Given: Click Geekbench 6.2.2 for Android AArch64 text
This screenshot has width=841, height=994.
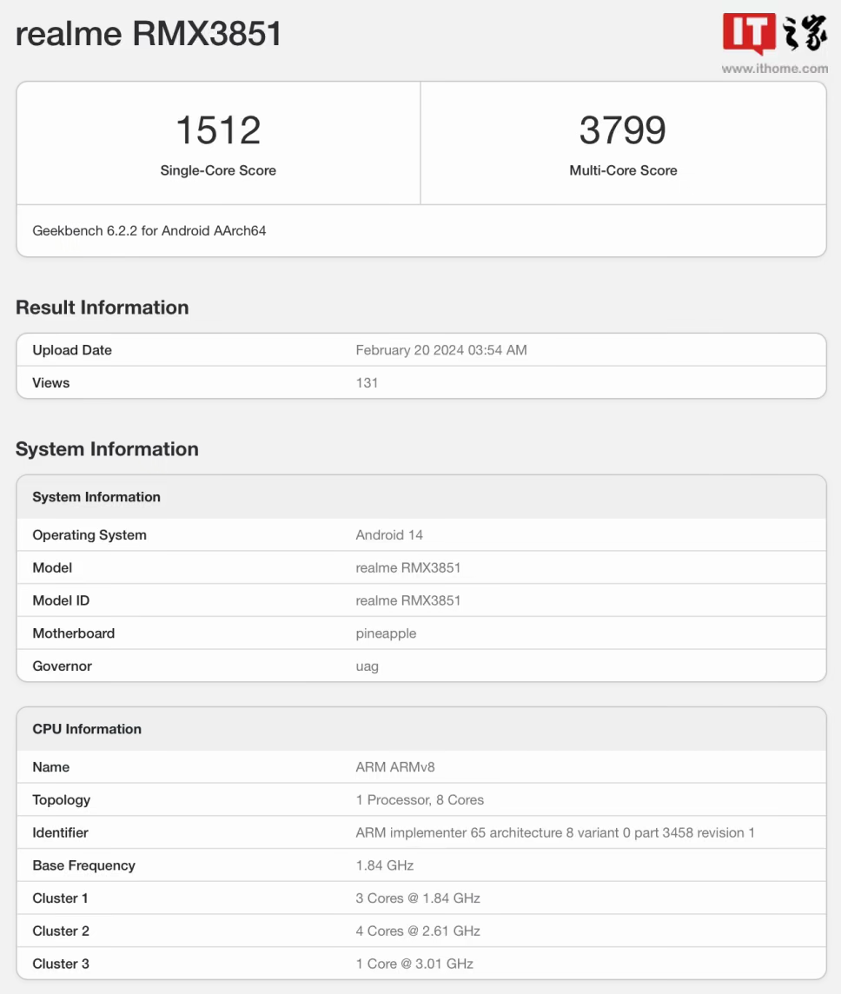Looking at the screenshot, I should coord(149,230).
